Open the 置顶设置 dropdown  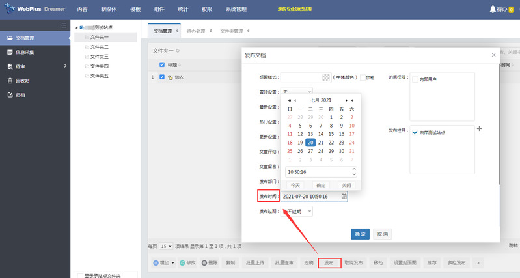pyautogui.click(x=297, y=92)
